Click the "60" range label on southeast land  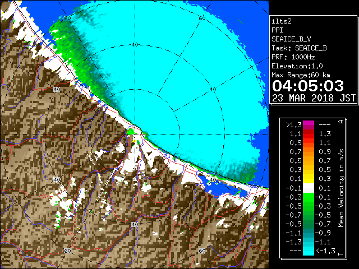[202, 251]
